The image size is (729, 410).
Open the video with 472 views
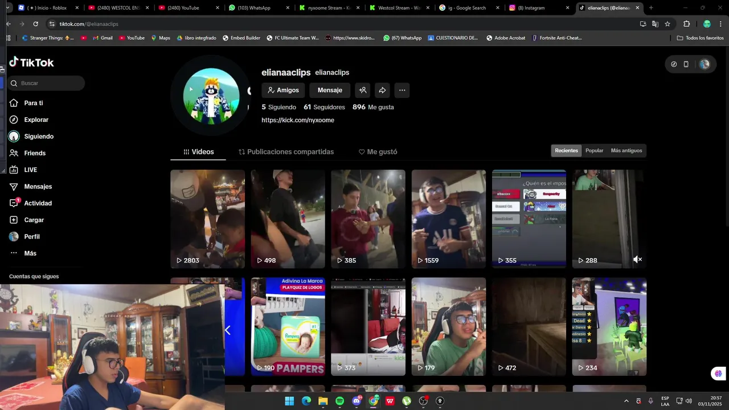click(529, 327)
